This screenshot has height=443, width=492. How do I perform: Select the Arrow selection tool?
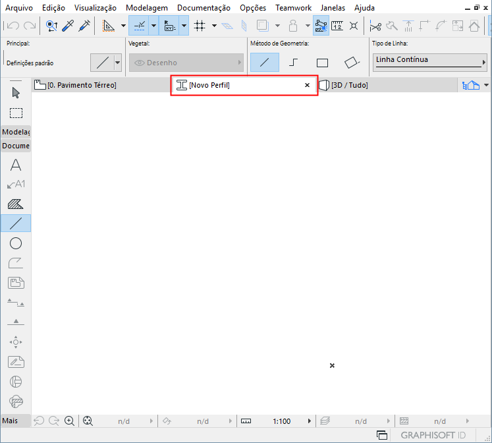pos(16,92)
